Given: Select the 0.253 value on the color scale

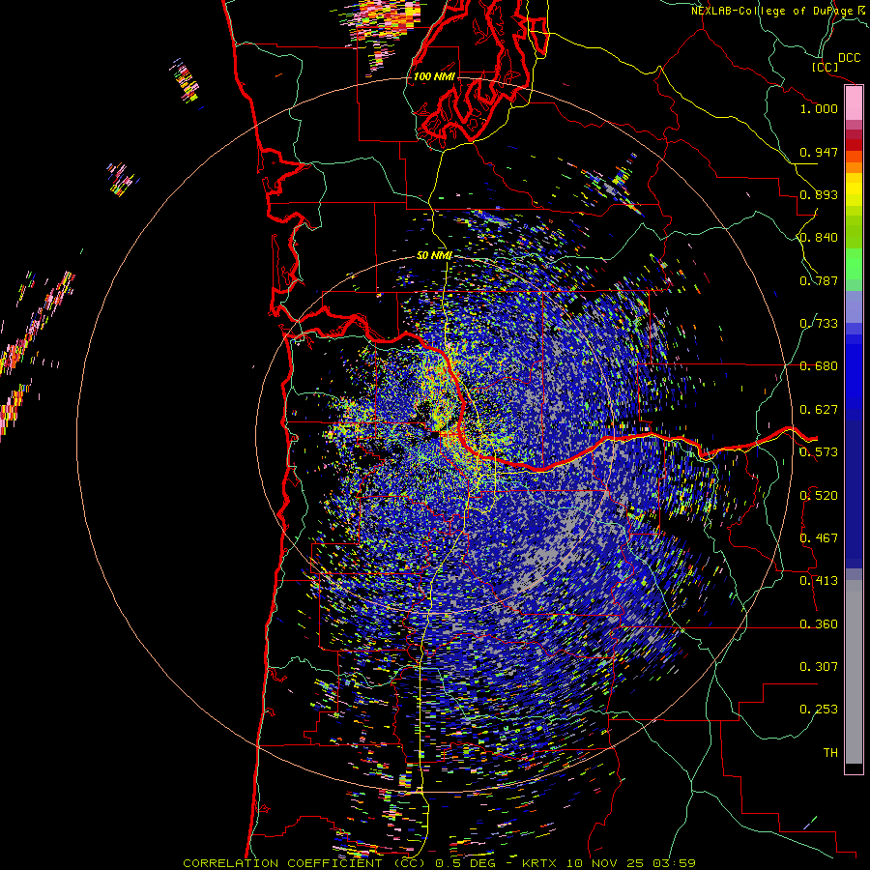Looking at the screenshot, I should tap(819, 710).
